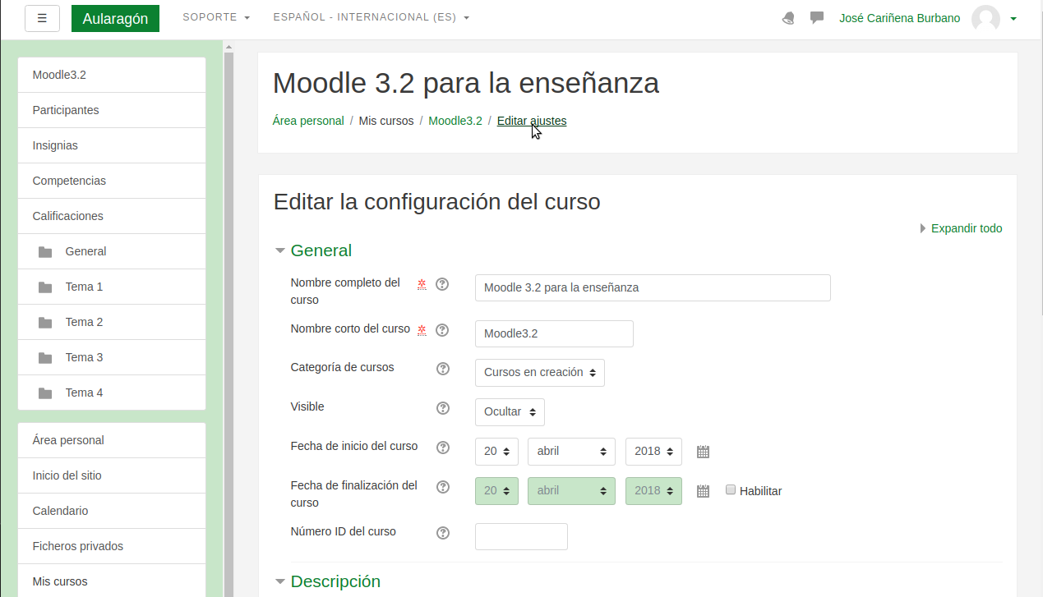Screen dimensions: 1043x597
Task: Open help icon for Visible setting
Action: (443, 408)
